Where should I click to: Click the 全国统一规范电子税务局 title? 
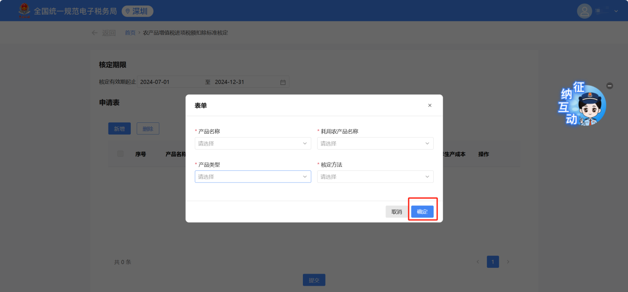(75, 11)
